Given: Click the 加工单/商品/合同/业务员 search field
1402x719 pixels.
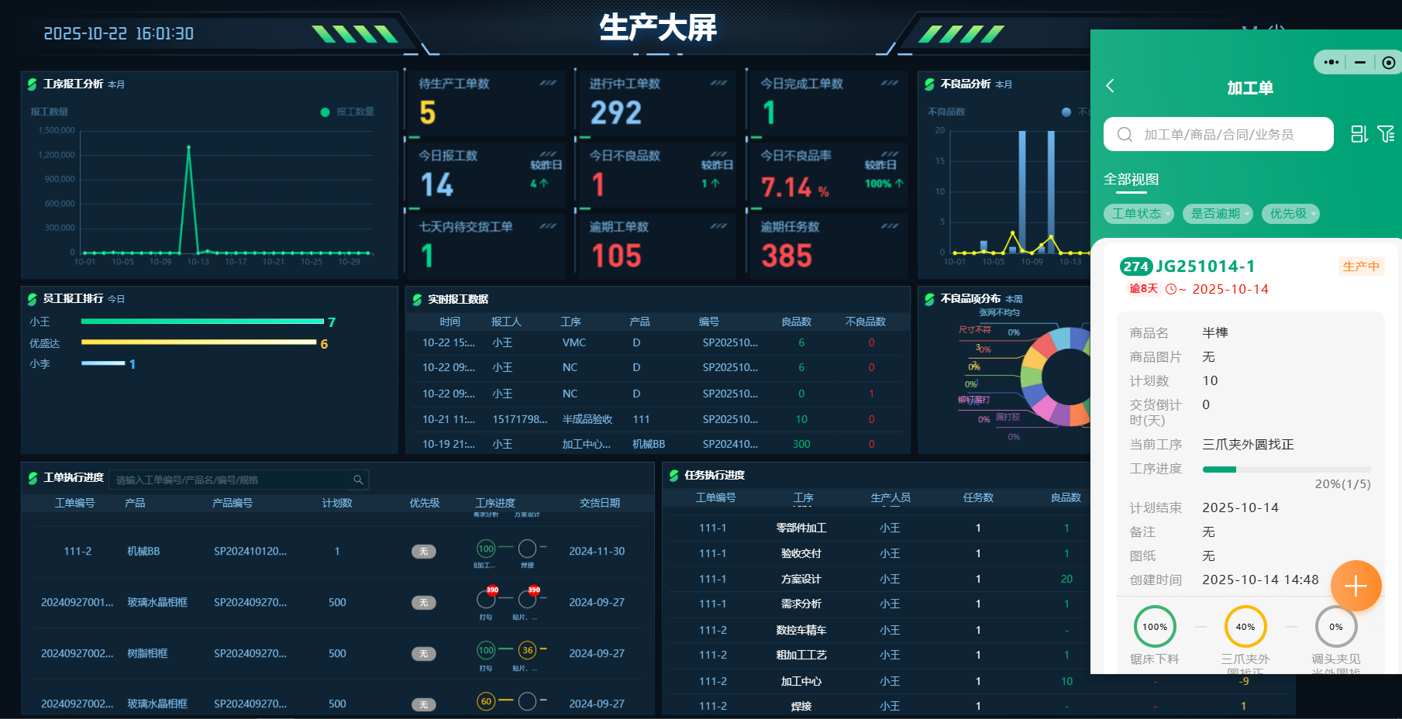Looking at the screenshot, I should tap(1218, 134).
